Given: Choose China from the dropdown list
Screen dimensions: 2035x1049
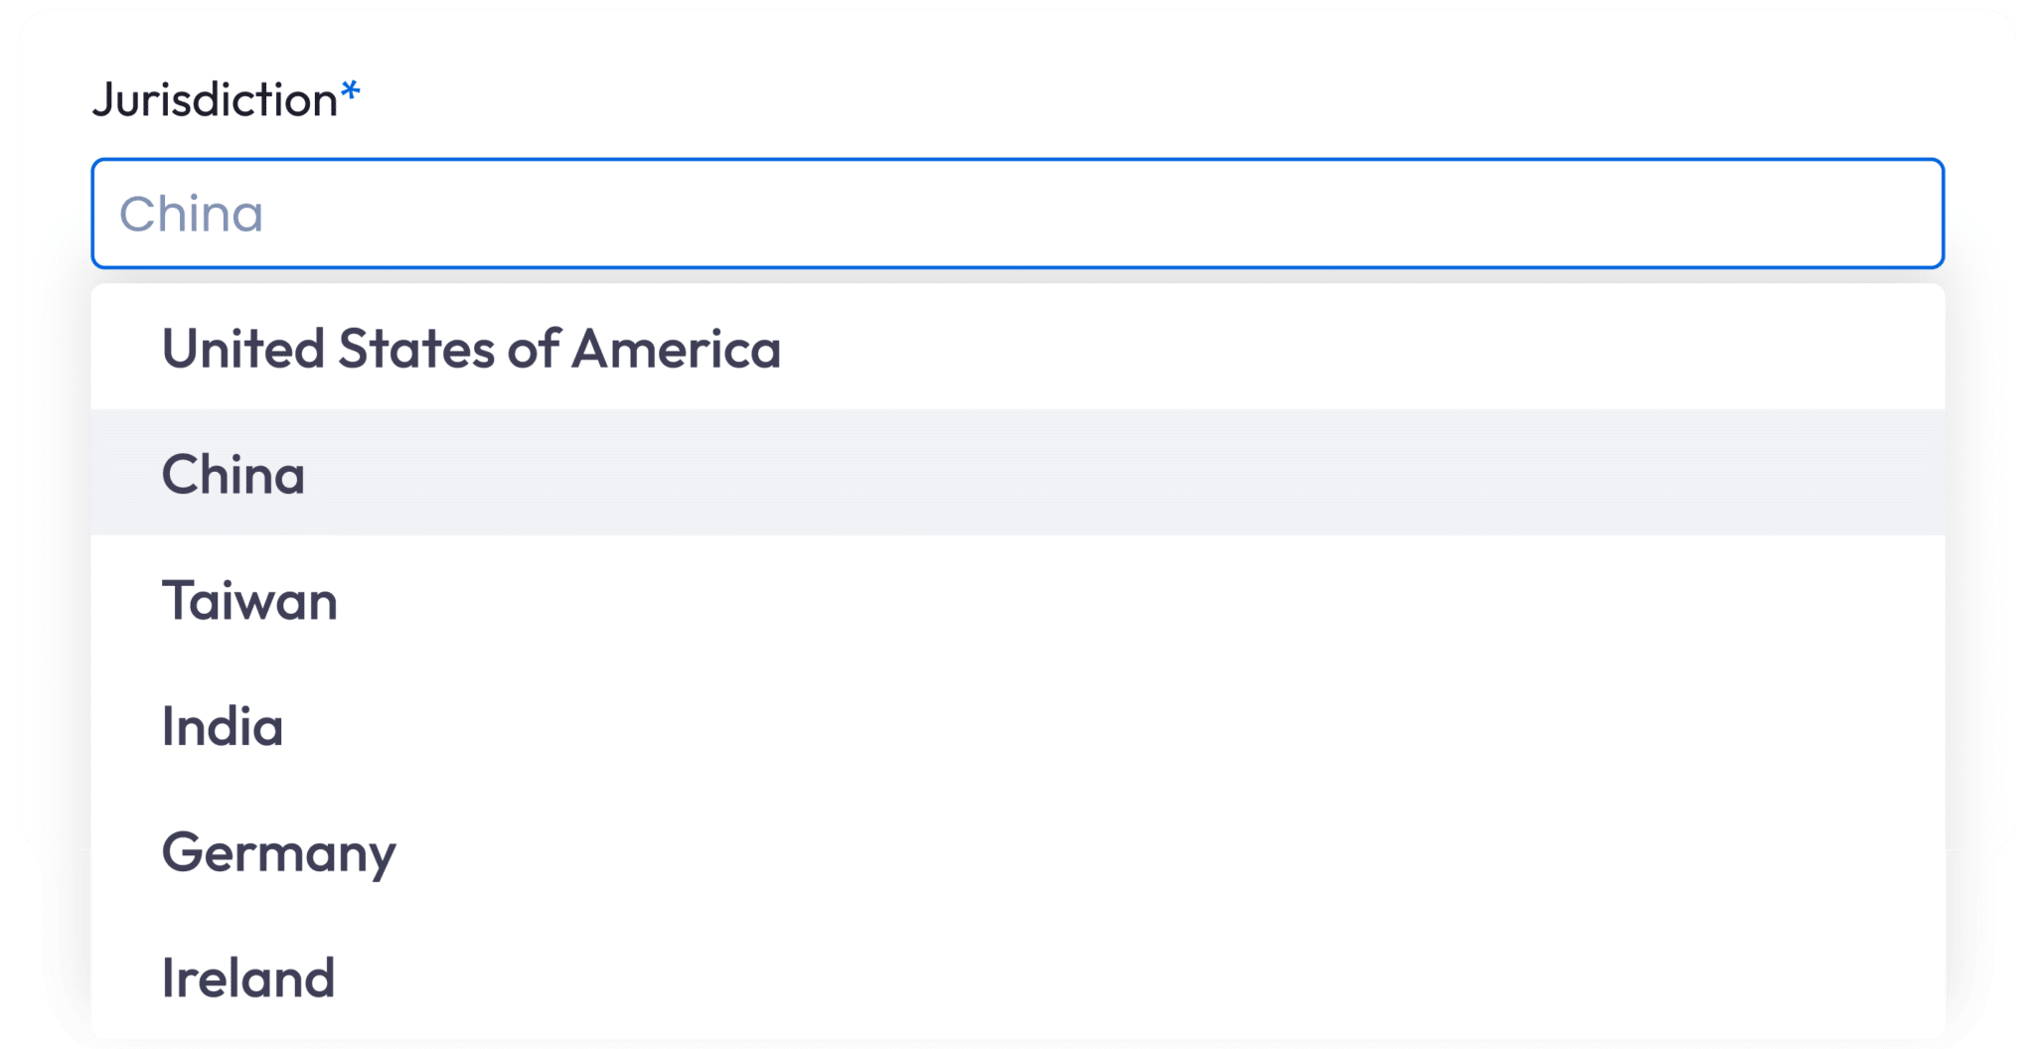Looking at the screenshot, I should pos(234,474).
